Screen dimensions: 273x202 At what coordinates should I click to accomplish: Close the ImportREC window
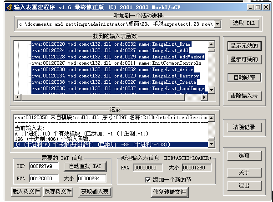(266, 7)
